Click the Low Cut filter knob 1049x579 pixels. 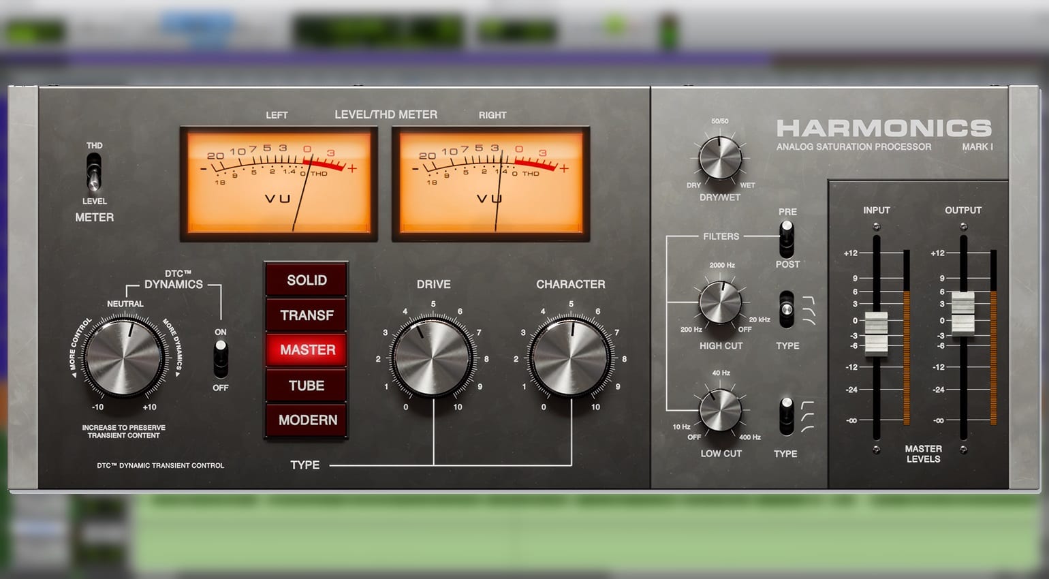(720, 410)
